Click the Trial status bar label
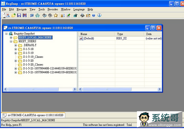The height and width of the screenshot is (129, 184). (129, 125)
